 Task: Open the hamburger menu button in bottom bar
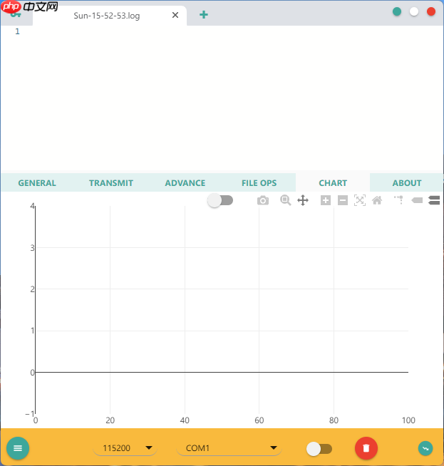[x=18, y=448]
